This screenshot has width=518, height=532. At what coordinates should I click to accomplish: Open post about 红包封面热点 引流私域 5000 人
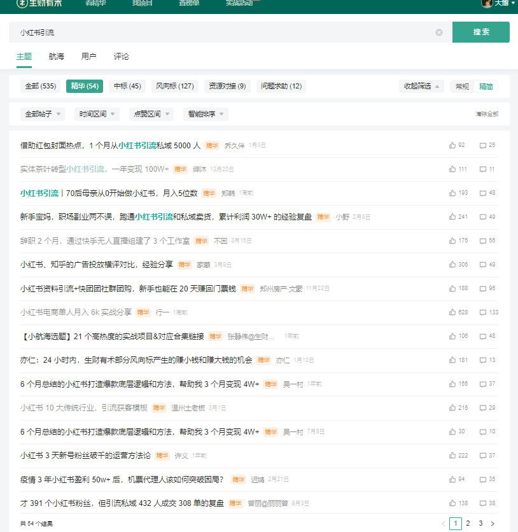(110, 146)
